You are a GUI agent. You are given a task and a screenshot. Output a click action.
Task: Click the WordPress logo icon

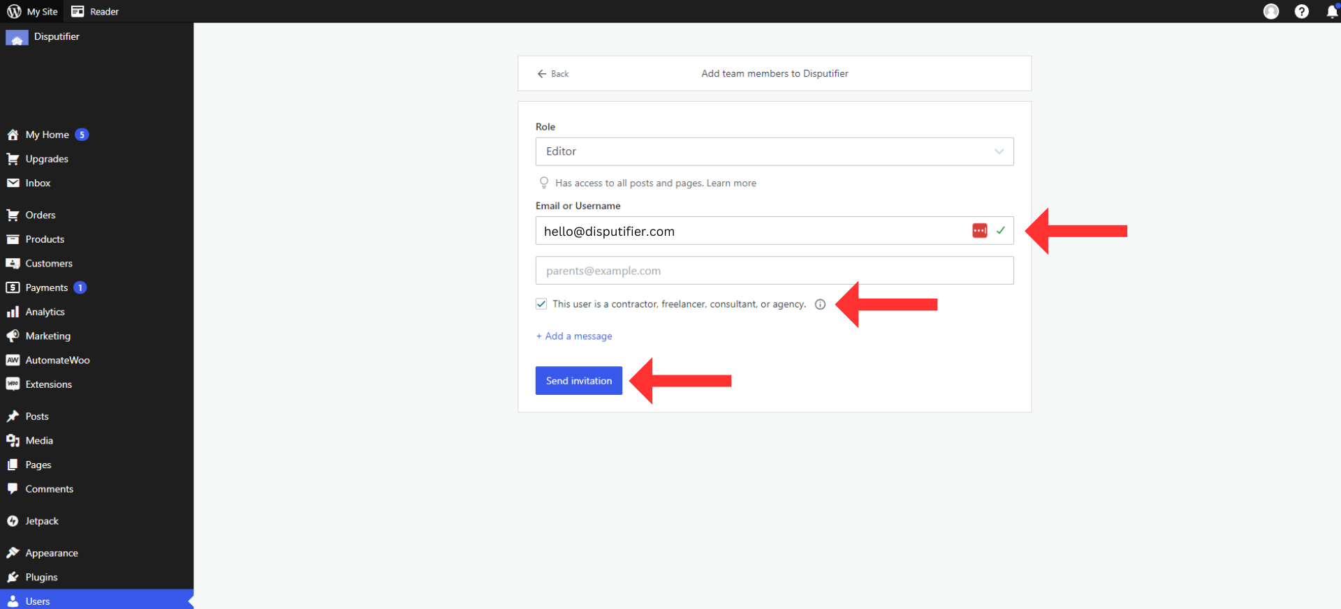[x=14, y=11]
